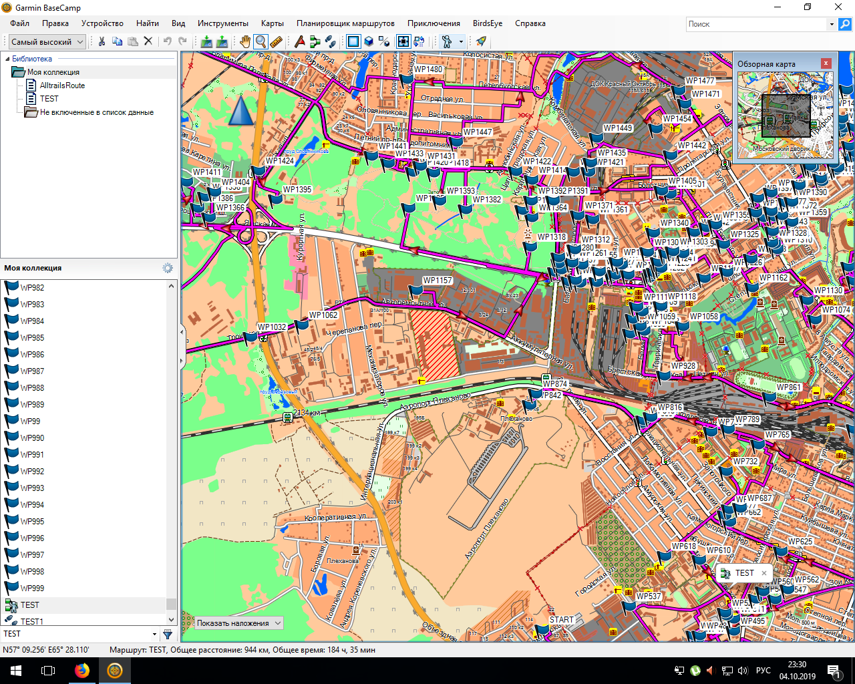Open the Инструменты menu
This screenshot has width=855, height=684.
[222, 23]
